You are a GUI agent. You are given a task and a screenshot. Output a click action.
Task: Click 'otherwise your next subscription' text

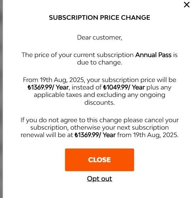(x=119, y=128)
